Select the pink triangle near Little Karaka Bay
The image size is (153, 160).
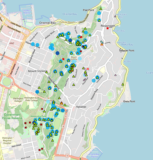point(115,16)
